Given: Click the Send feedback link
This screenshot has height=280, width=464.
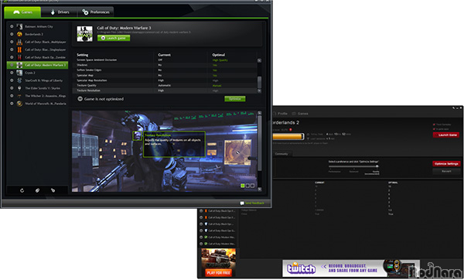Looking at the screenshot, I should 254,203.
